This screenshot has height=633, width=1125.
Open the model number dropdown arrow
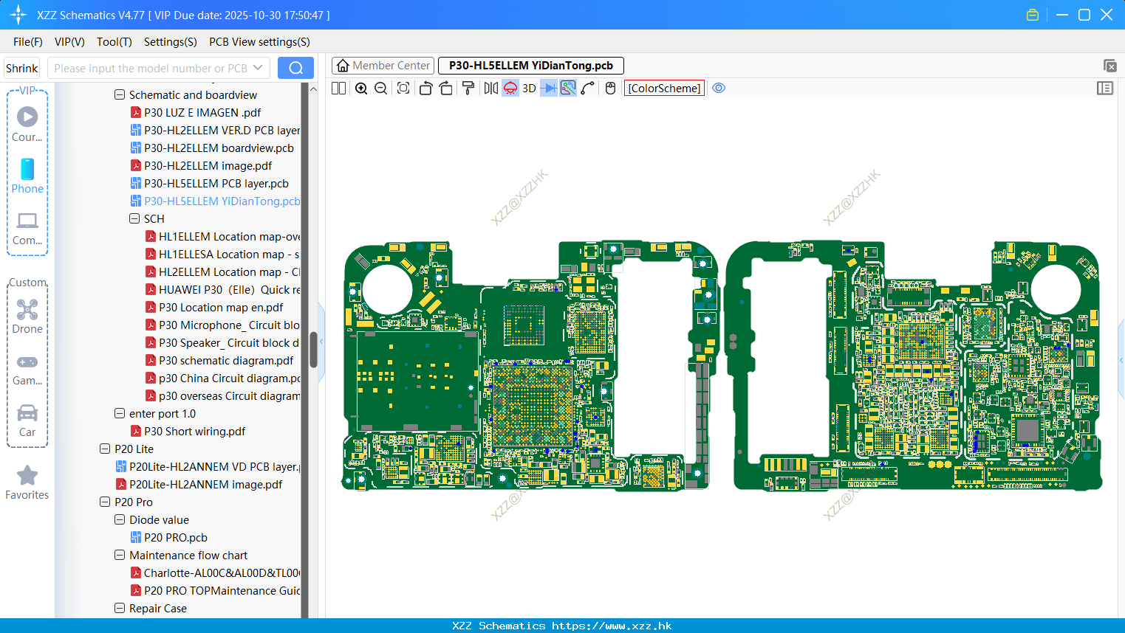pyautogui.click(x=258, y=68)
